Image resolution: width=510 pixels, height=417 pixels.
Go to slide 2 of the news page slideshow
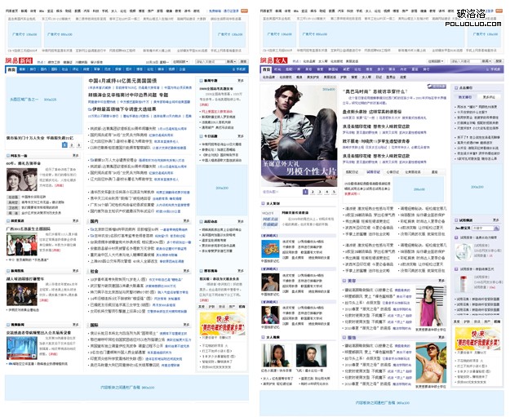72,145
